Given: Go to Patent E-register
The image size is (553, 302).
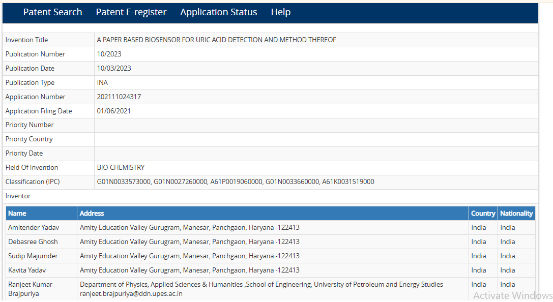Looking at the screenshot, I should tap(131, 12).
